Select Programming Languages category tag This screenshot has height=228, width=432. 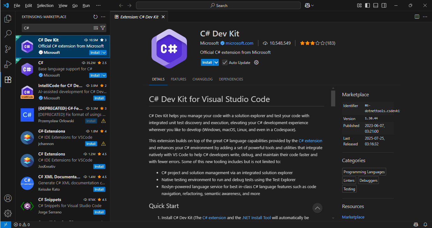(364, 172)
